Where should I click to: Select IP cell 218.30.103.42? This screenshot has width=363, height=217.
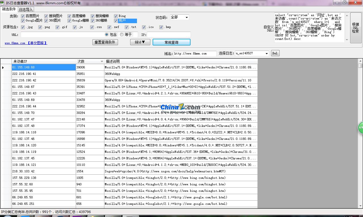(44, 171)
